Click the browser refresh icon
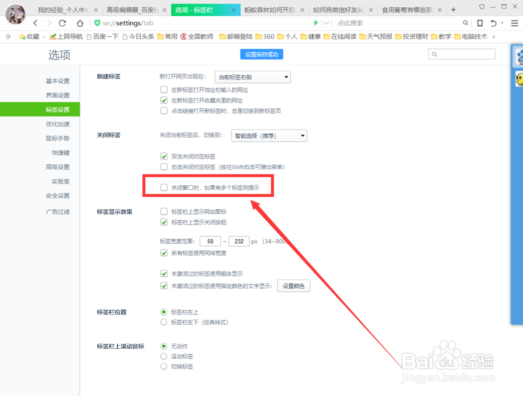The width and height of the screenshot is (523, 396). [62, 23]
